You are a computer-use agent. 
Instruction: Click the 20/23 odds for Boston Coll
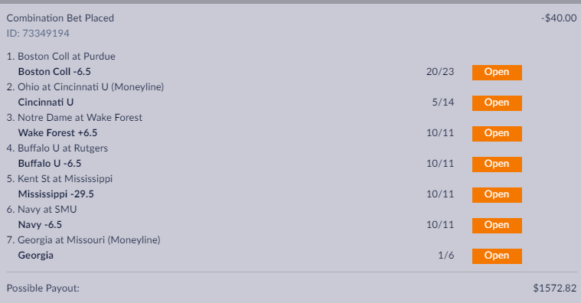point(440,72)
